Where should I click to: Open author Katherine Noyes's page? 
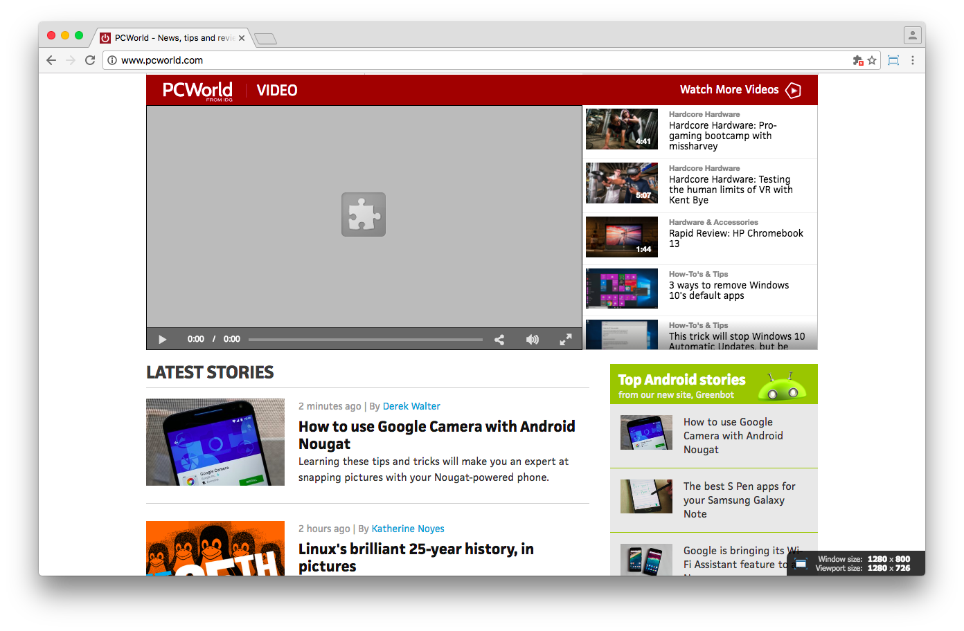[x=408, y=529]
